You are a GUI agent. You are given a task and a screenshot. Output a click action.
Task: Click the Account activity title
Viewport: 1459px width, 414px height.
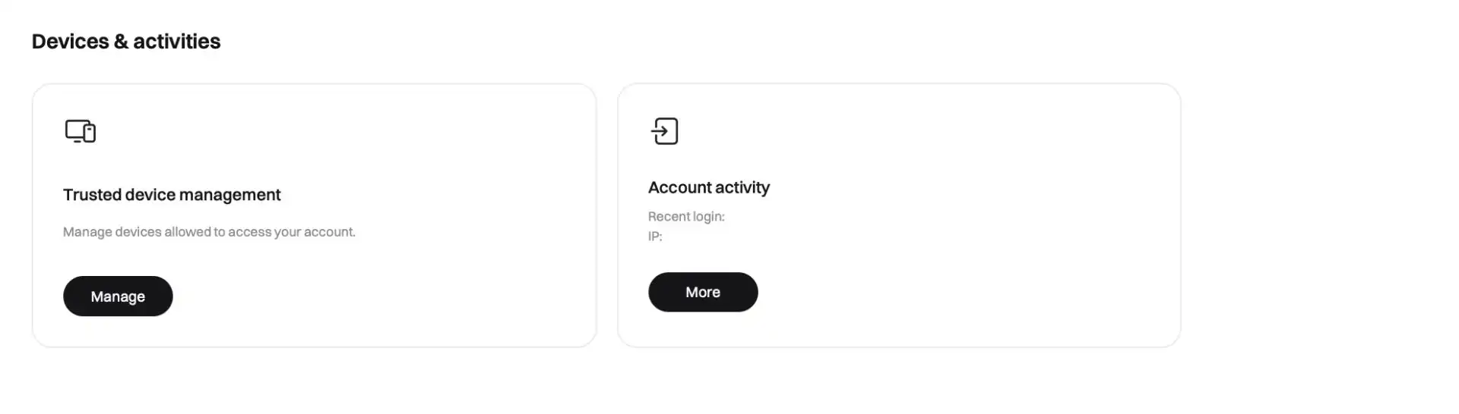(709, 187)
